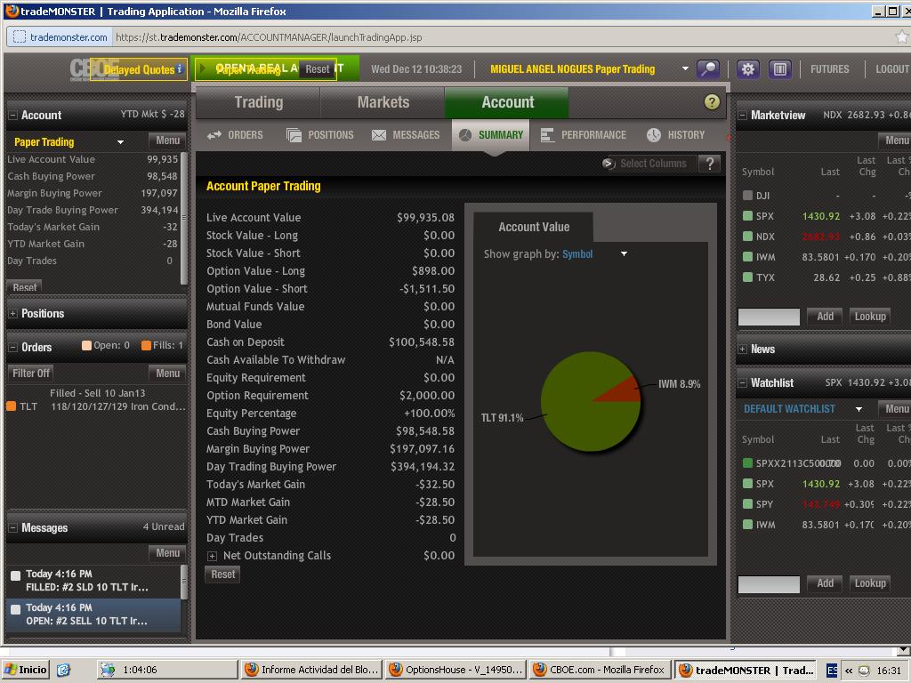Expand the Positions panel
The image size is (911, 683).
tap(13, 314)
